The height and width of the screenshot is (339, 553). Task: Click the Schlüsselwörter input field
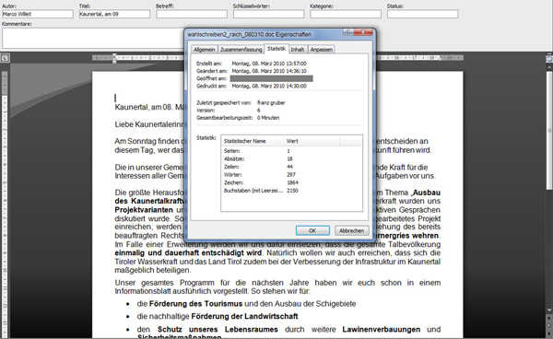point(269,14)
